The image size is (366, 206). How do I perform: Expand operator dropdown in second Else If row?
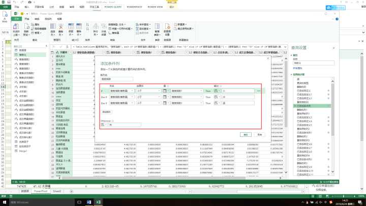pos(159,97)
